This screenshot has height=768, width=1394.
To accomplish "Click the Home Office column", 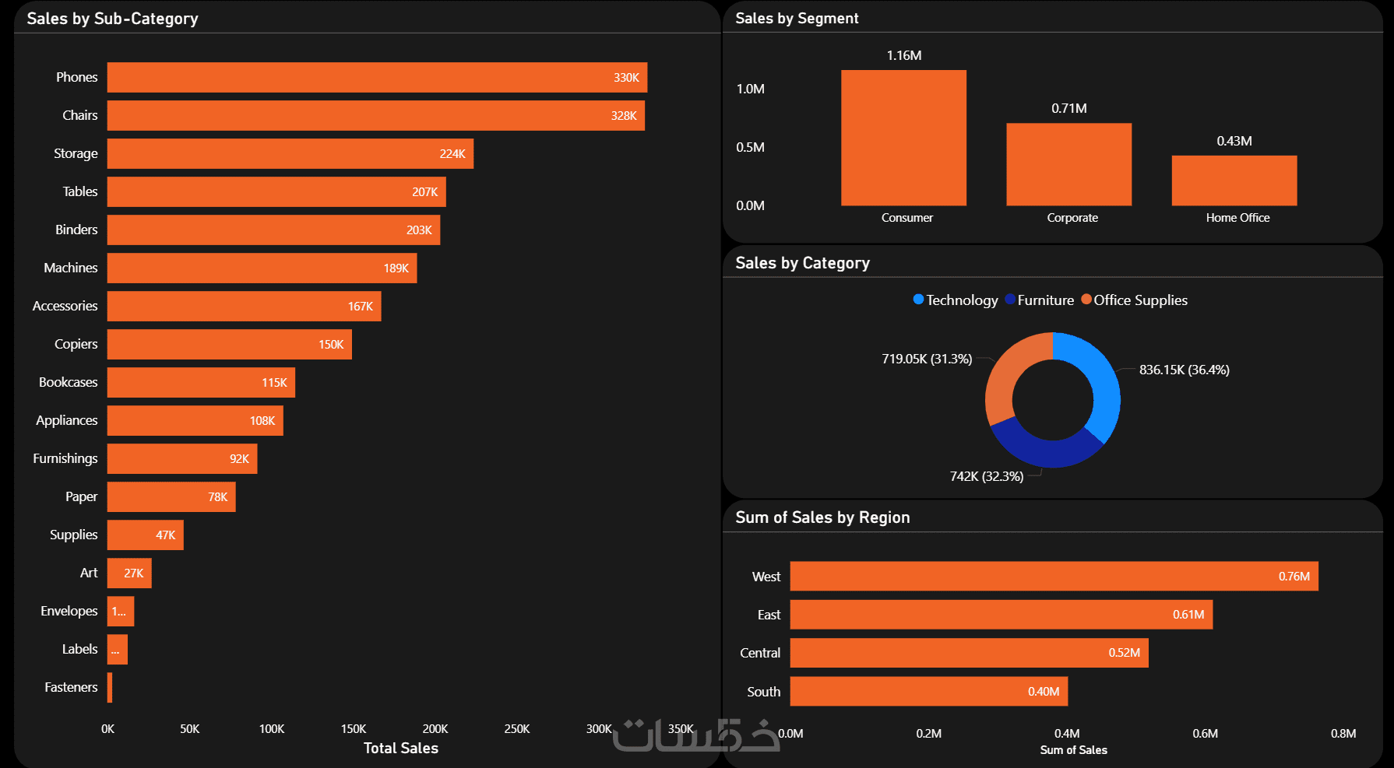I will tap(1234, 181).
